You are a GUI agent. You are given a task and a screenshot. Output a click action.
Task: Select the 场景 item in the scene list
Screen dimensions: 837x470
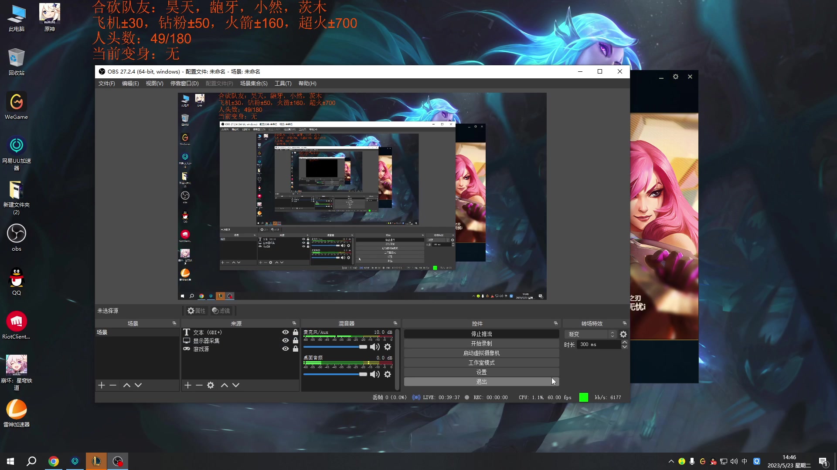(137, 332)
